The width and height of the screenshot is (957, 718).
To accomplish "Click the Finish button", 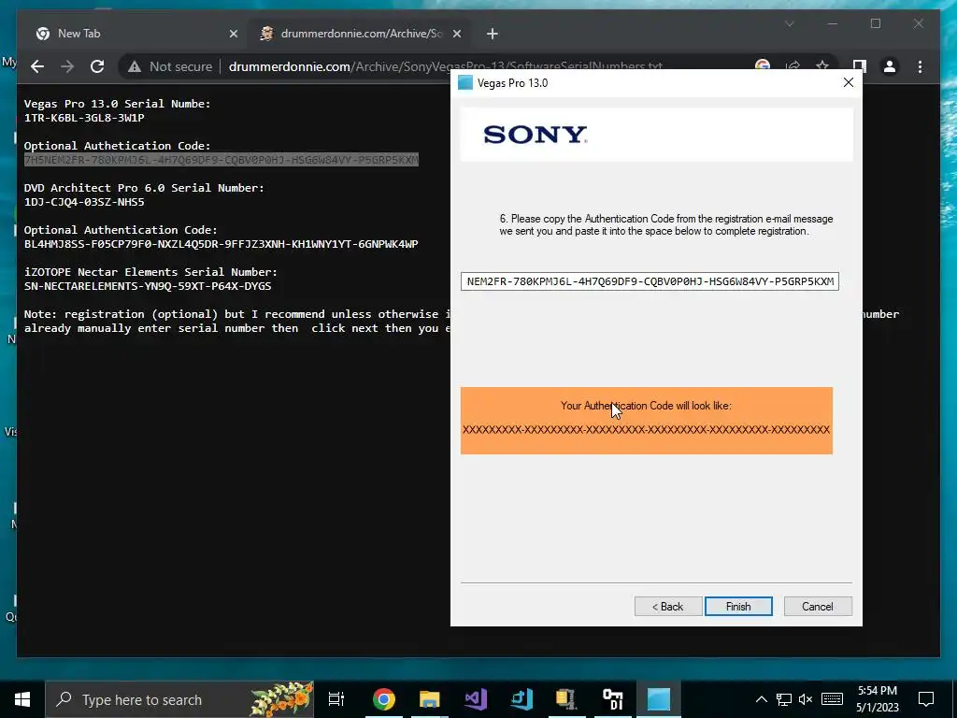I will click(x=738, y=606).
